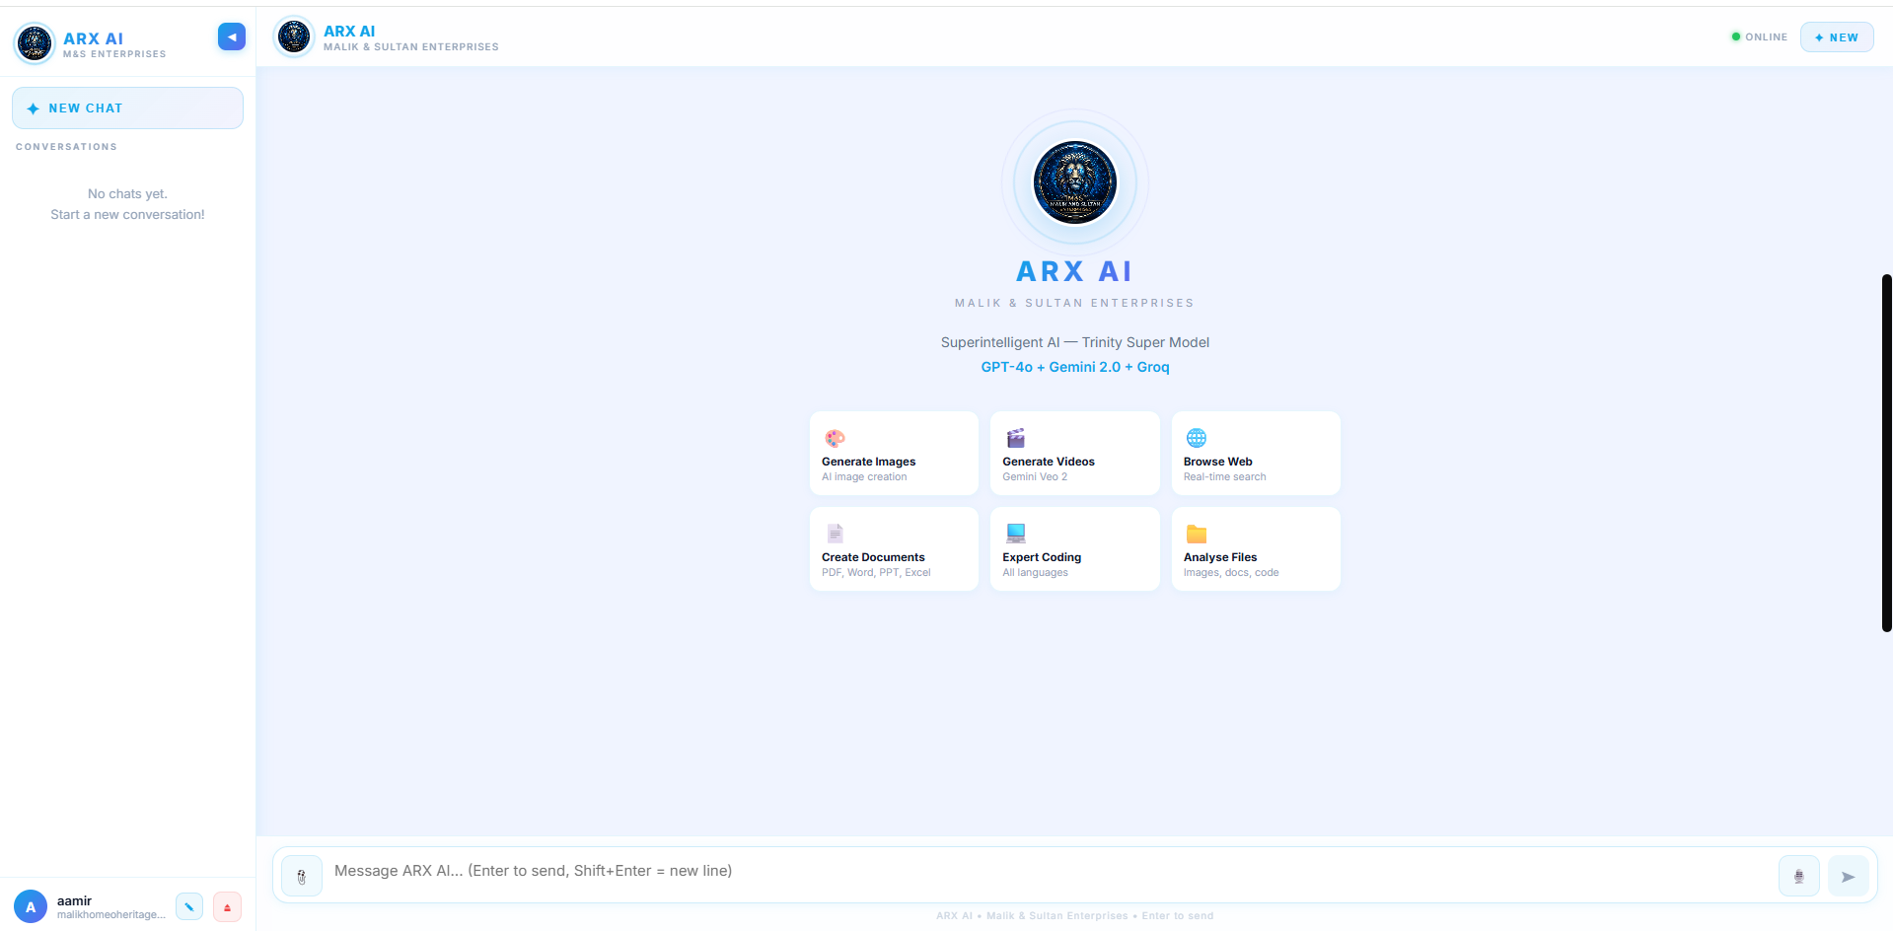Click "Start a new conversation!" text
Image resolution: width=1893 pixels, height=931 pixels.
coord(127,215)
